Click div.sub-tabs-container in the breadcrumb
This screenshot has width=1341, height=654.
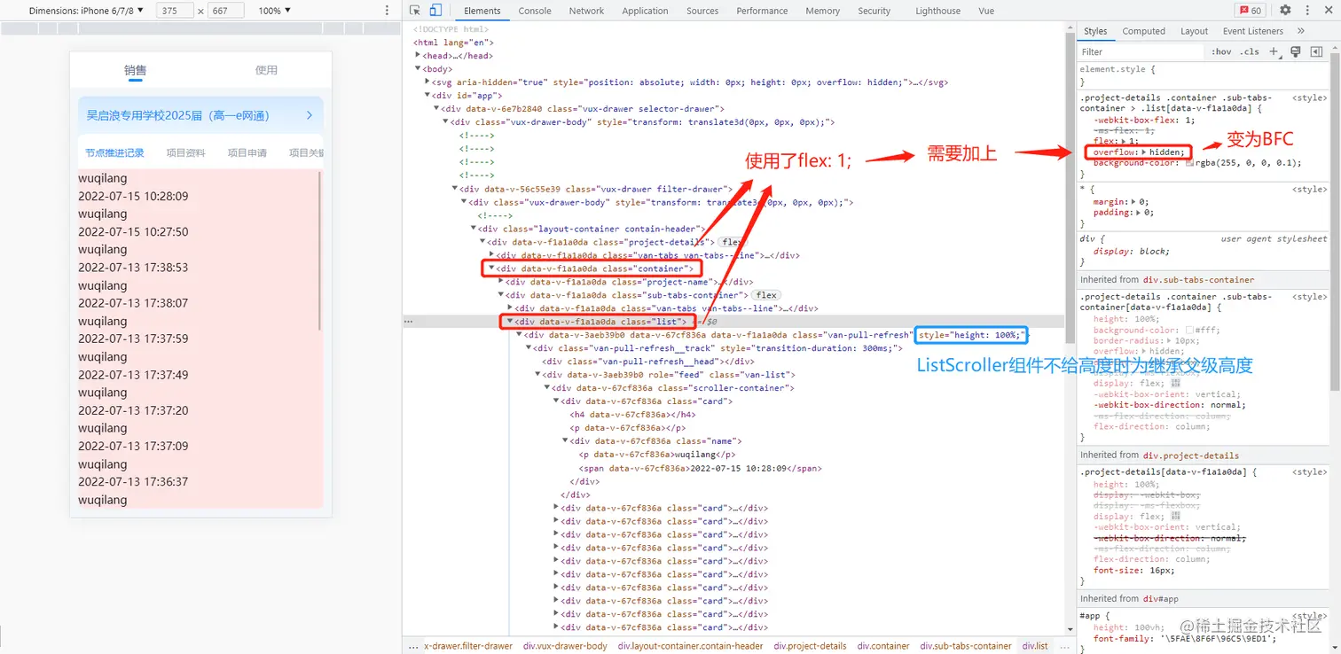pyautogui.click(x=966, y=646)
